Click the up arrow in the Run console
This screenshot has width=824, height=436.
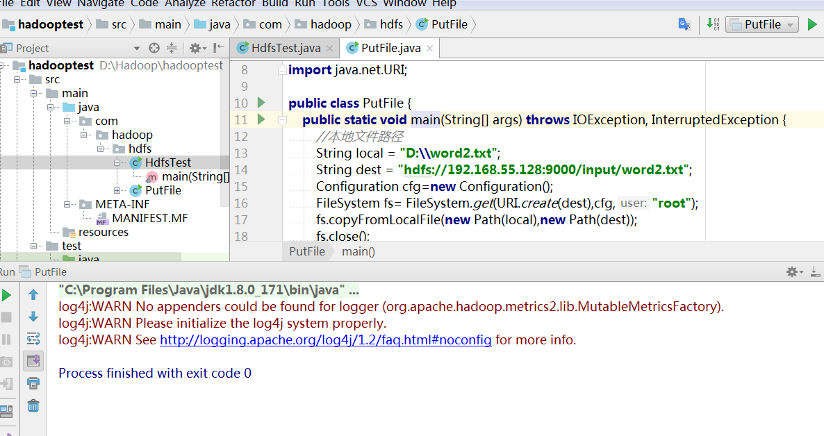(33, 295)
